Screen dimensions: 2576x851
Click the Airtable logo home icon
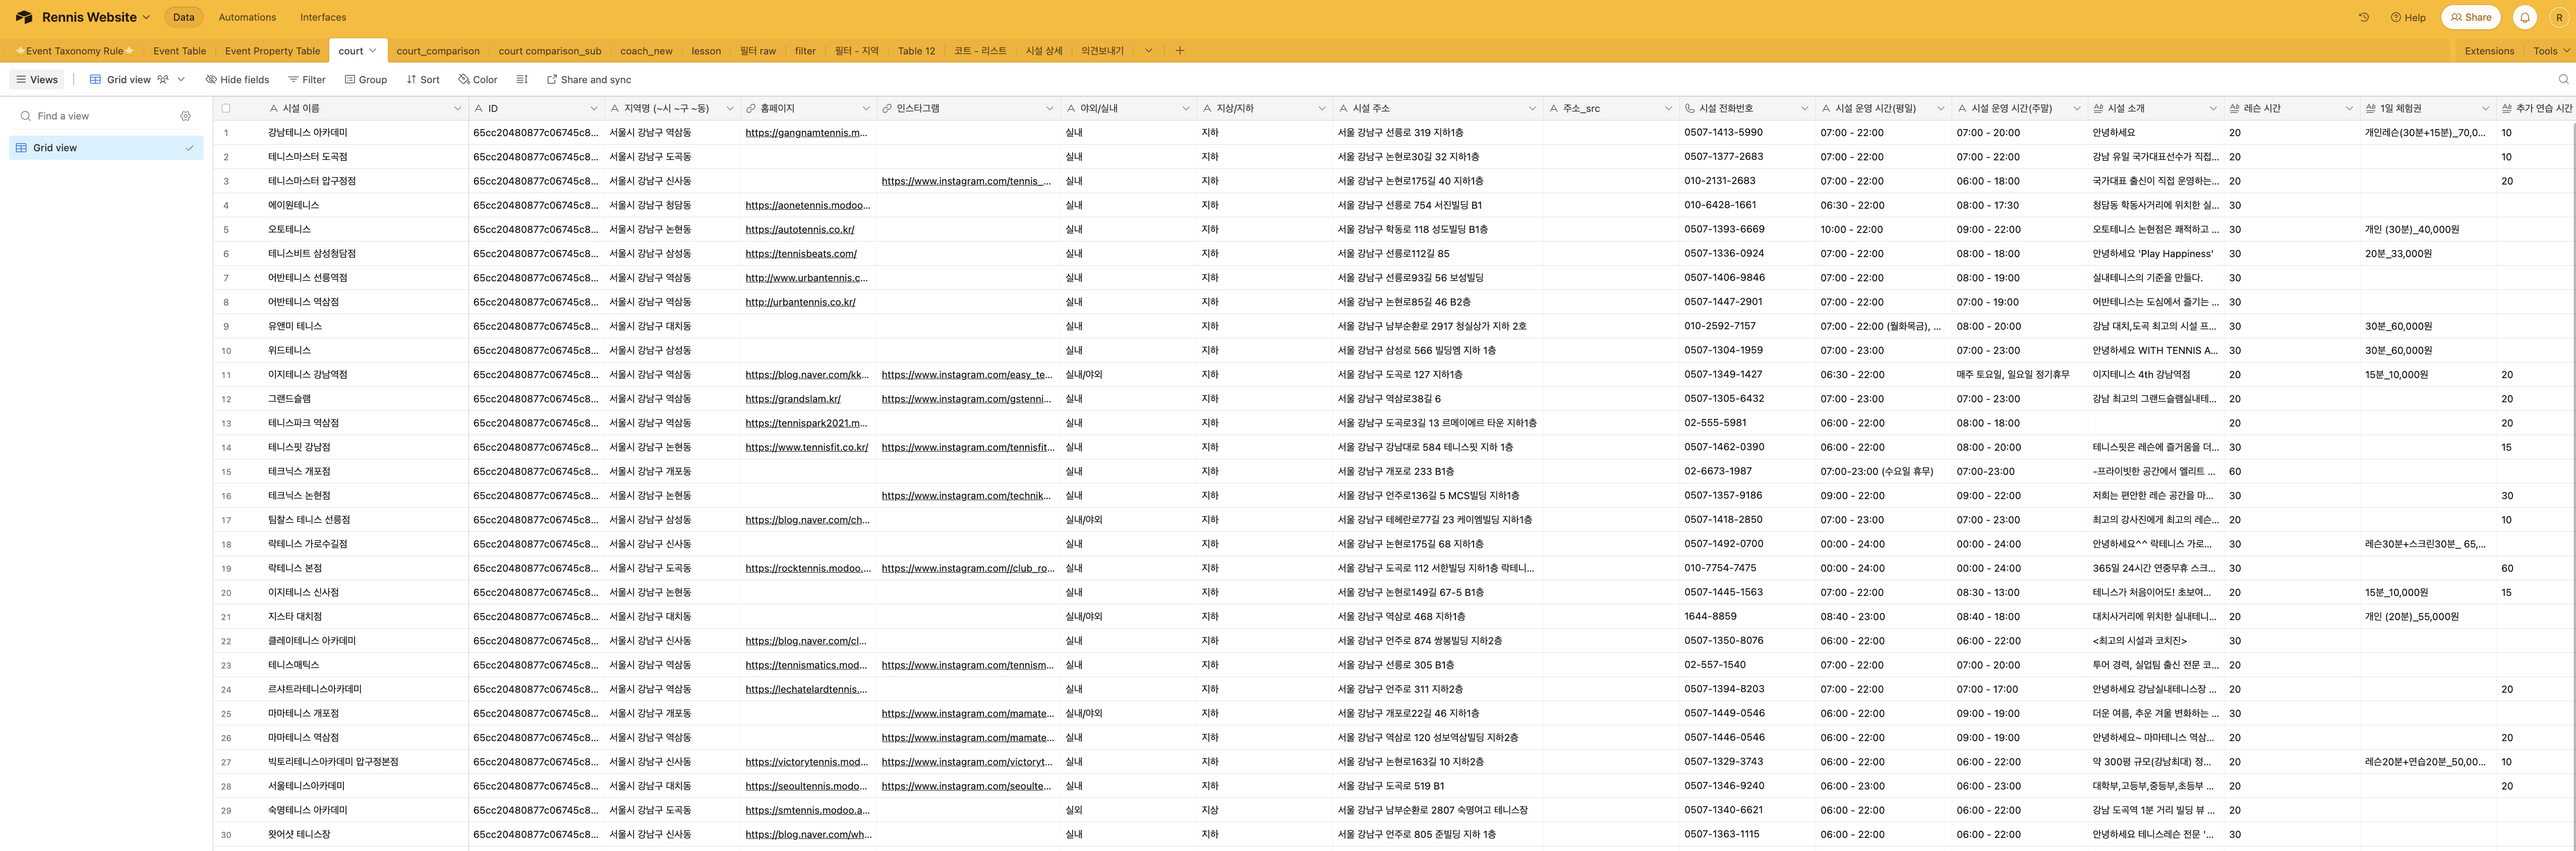(24, 17)
